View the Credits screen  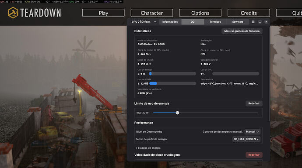tap(249, 13)
